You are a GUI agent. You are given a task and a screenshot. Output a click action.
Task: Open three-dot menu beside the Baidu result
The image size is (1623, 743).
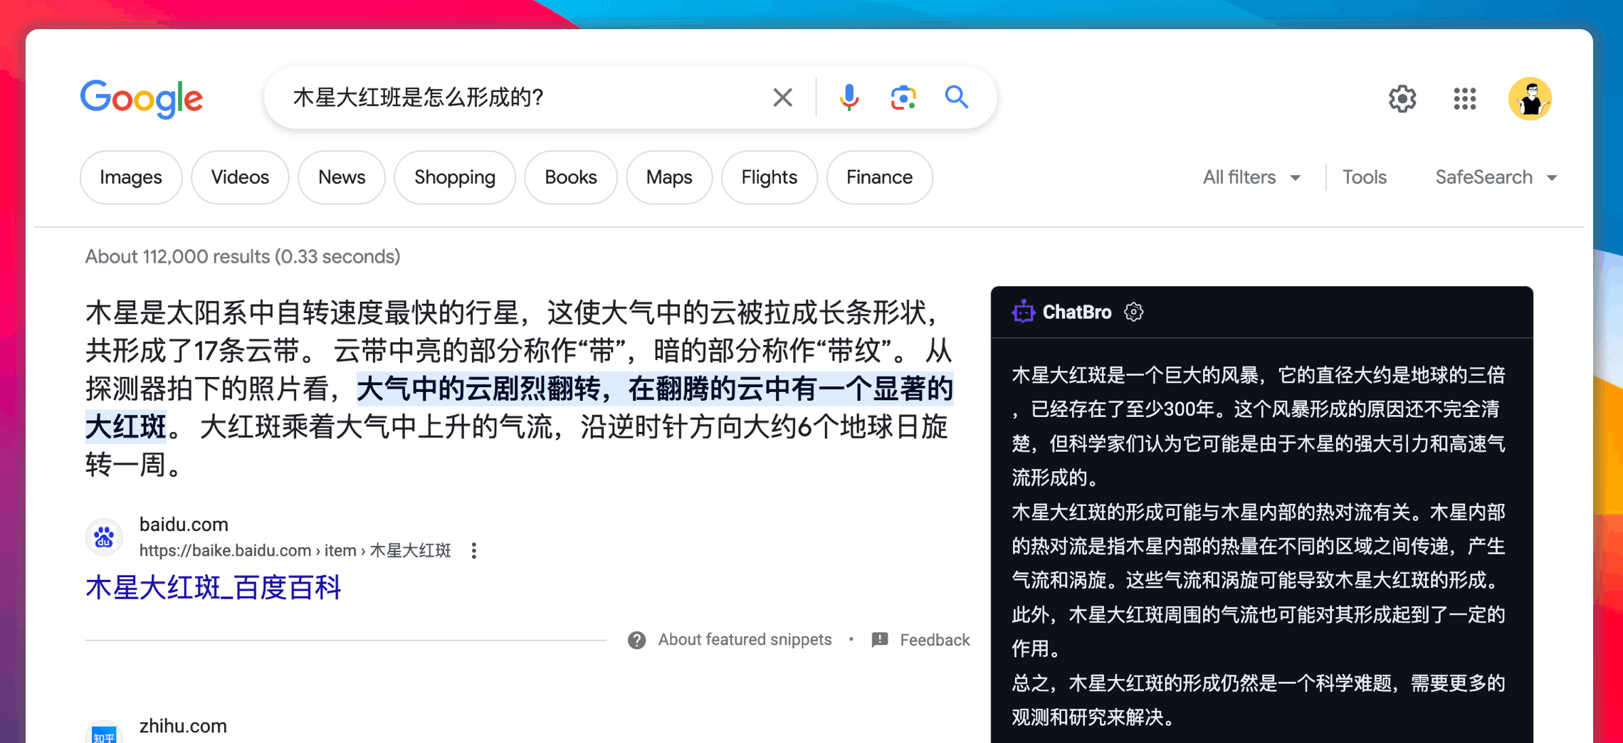(474, 551)
